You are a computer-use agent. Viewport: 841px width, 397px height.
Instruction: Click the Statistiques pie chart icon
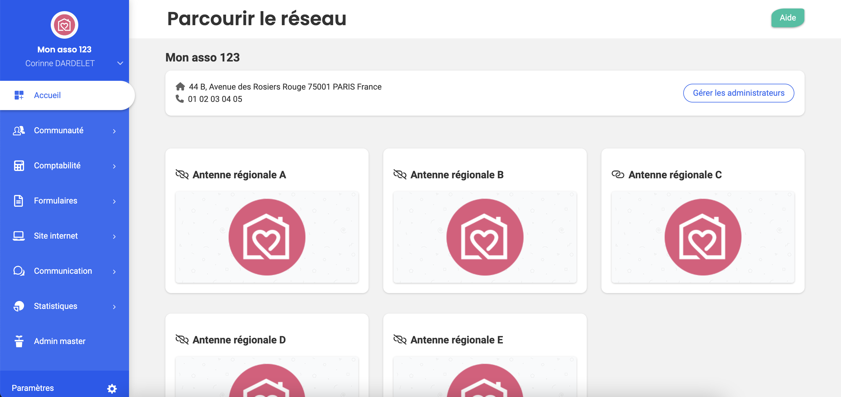click(19, 306)
